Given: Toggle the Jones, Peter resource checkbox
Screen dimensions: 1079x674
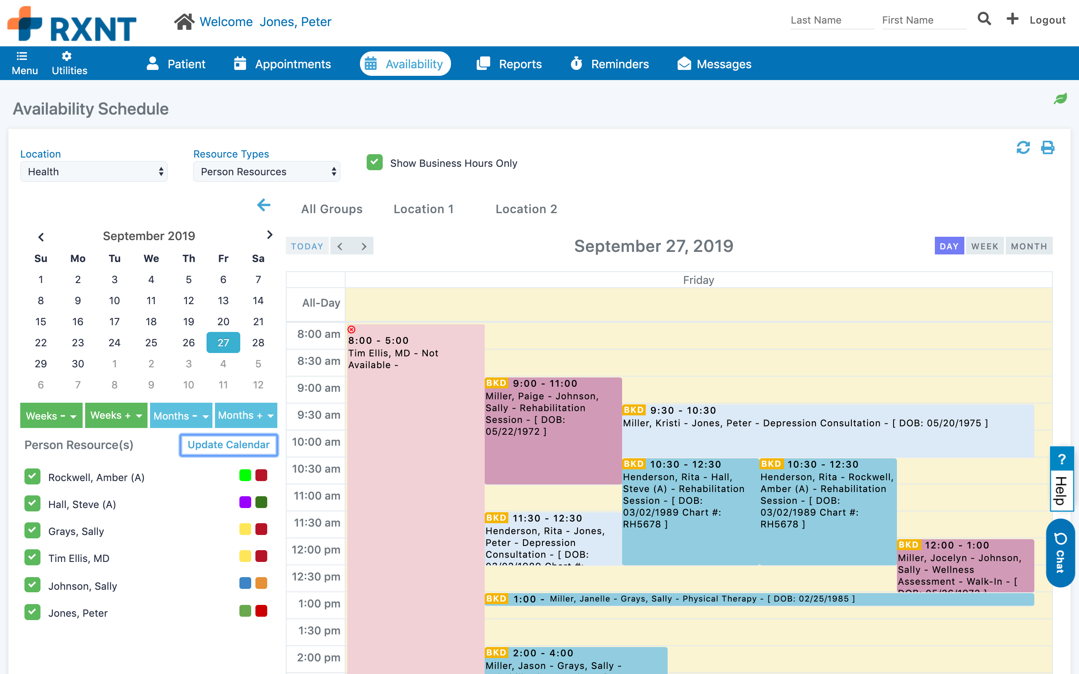Looking at the screenshot, I should [x=32, y=612].
